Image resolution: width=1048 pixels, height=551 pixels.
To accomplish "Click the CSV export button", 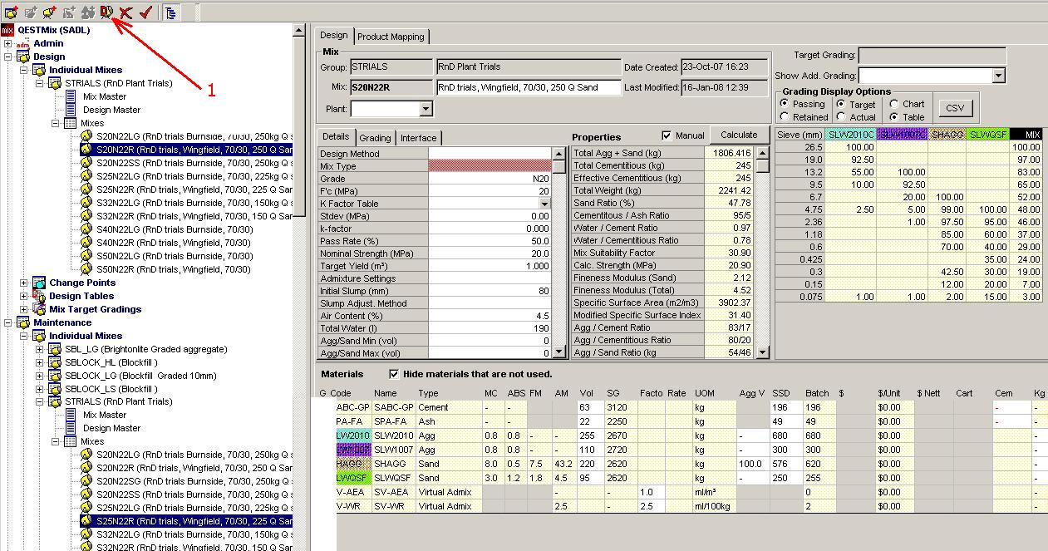I will (955, 108).
